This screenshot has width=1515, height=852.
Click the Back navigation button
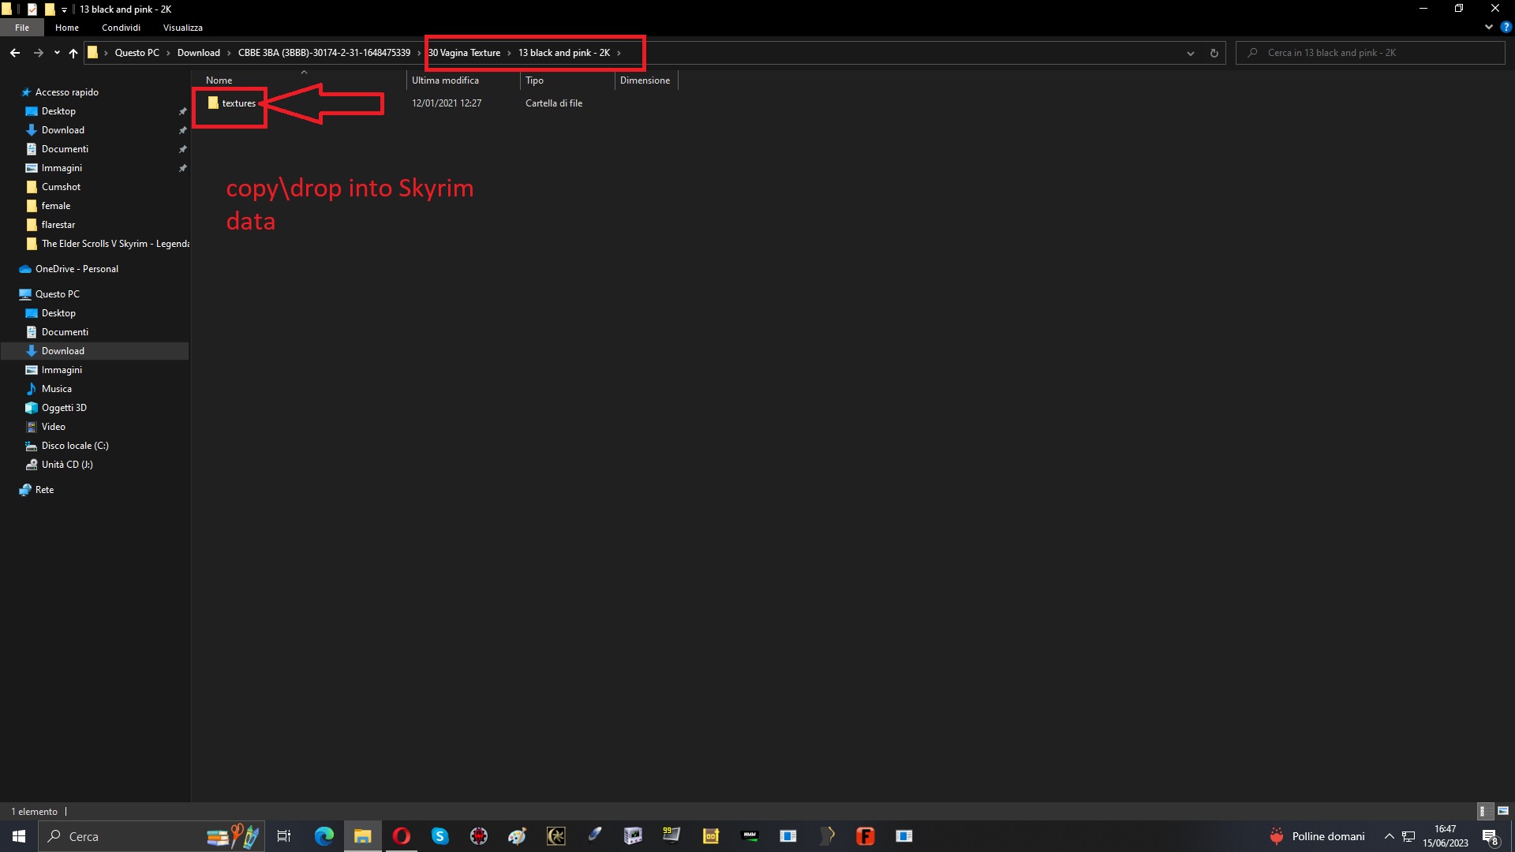click(14, 52)
